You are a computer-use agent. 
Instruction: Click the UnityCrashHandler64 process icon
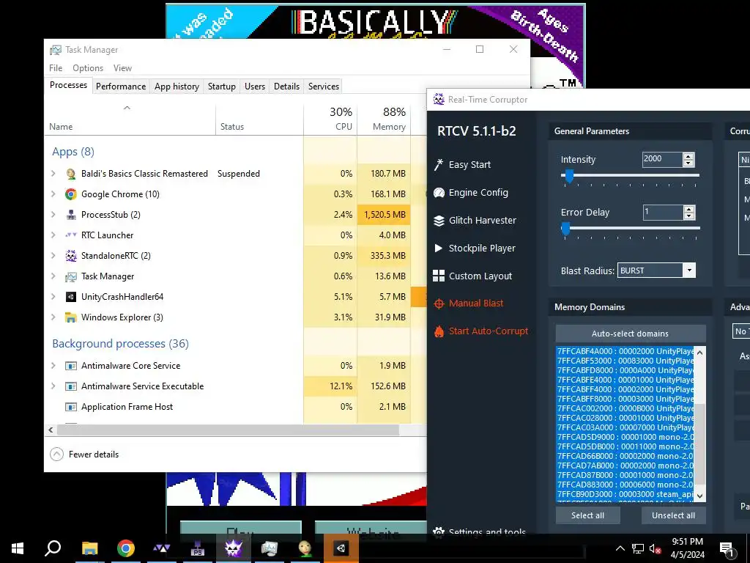pos(71,297)
